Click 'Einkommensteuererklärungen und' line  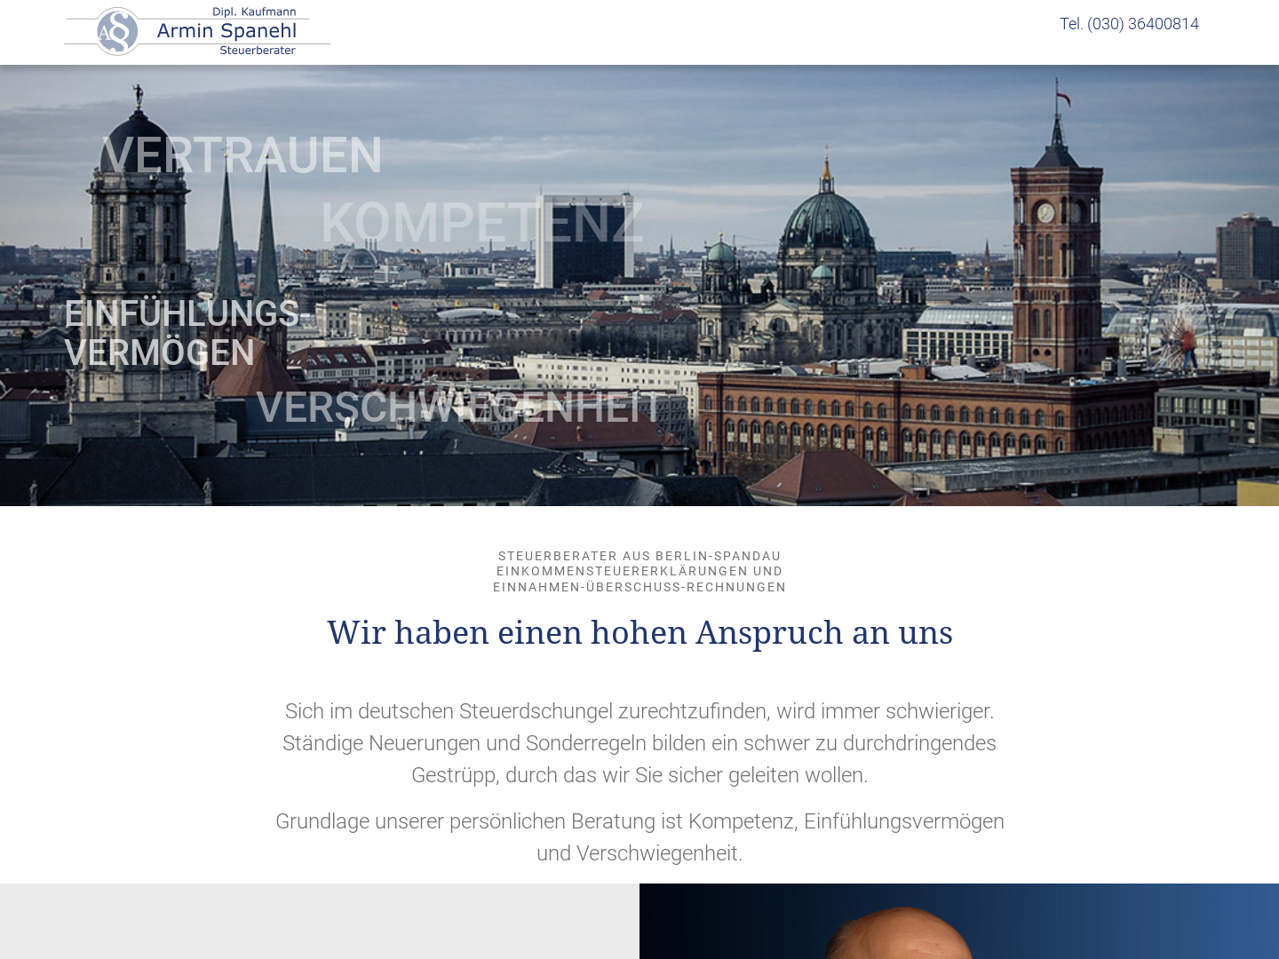639,571
